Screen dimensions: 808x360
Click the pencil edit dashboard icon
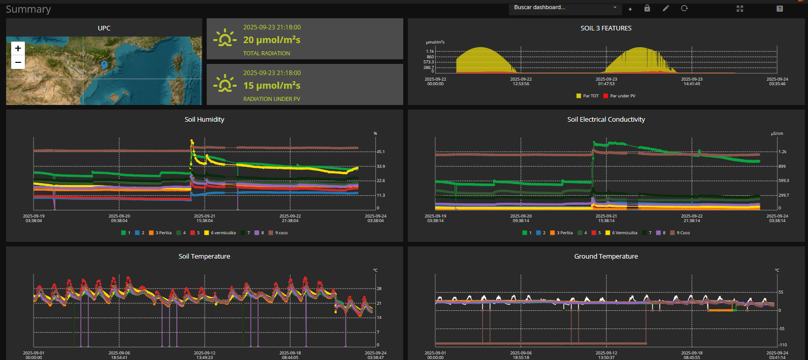[x=666, y=8]
